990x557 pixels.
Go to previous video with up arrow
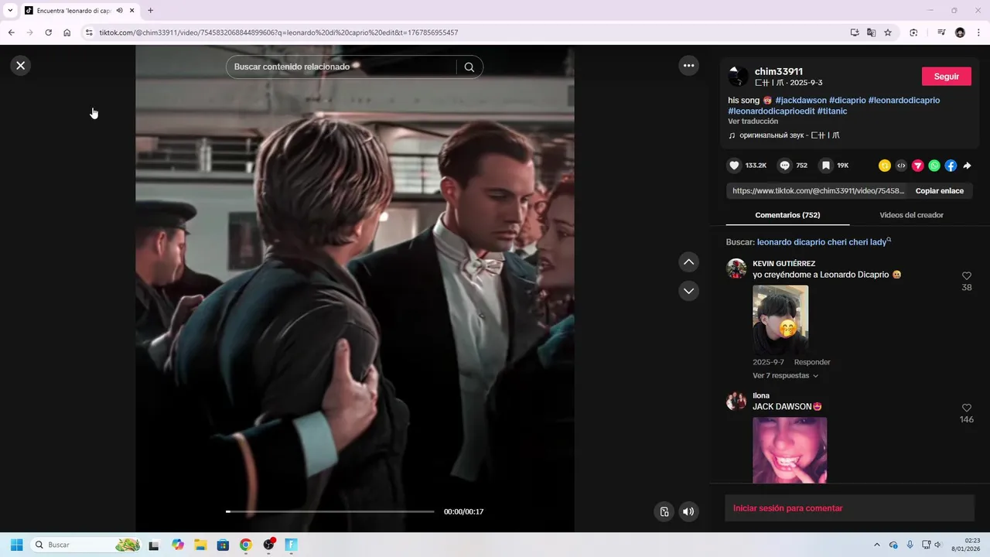pos(688,262)
